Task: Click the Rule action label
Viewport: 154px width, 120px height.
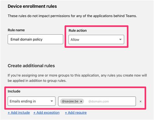Action: [78, 30]
